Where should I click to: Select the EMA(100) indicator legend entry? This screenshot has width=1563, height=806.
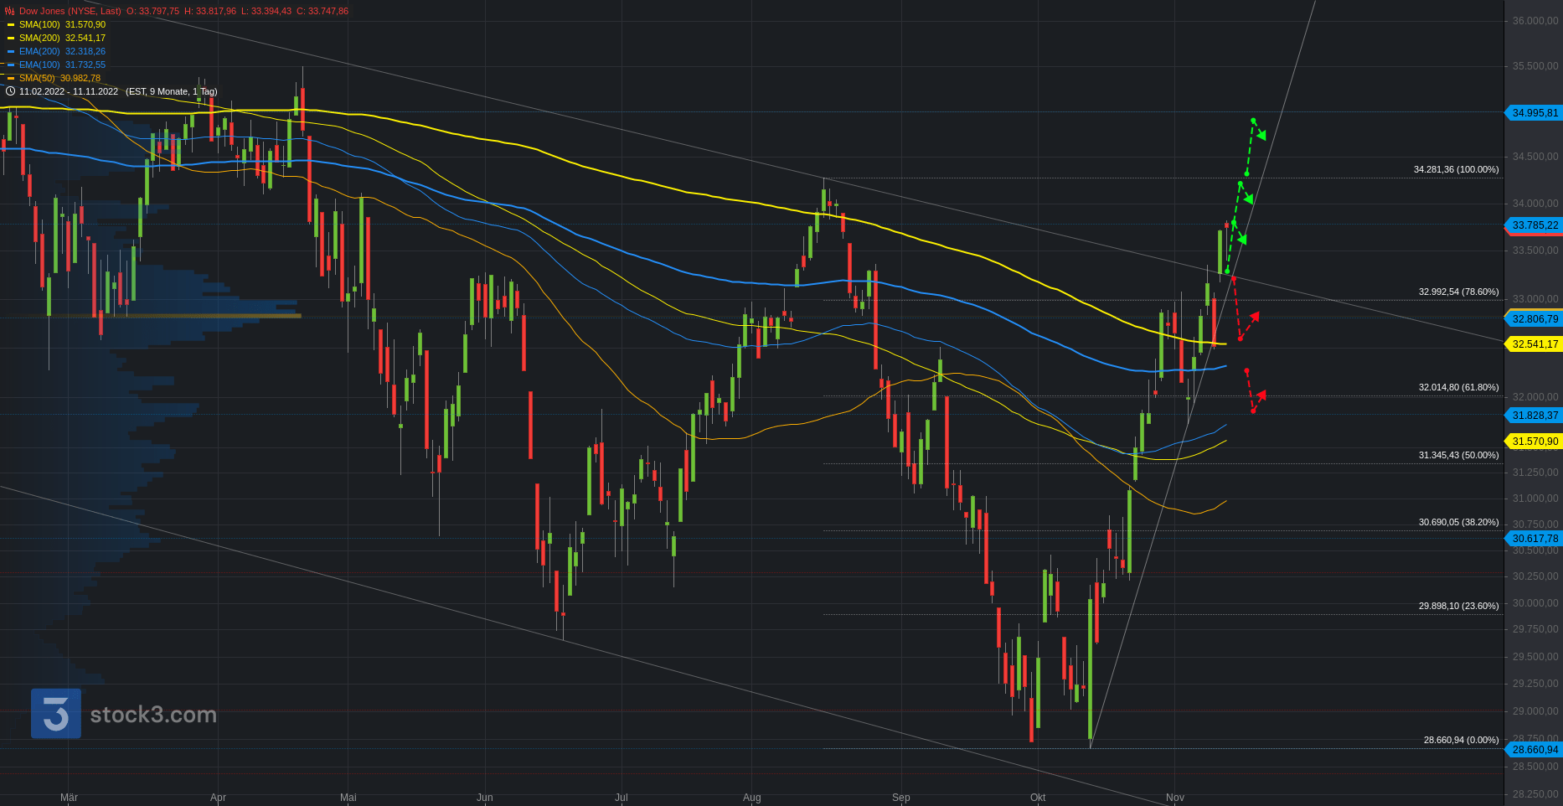tap(62, 65)
